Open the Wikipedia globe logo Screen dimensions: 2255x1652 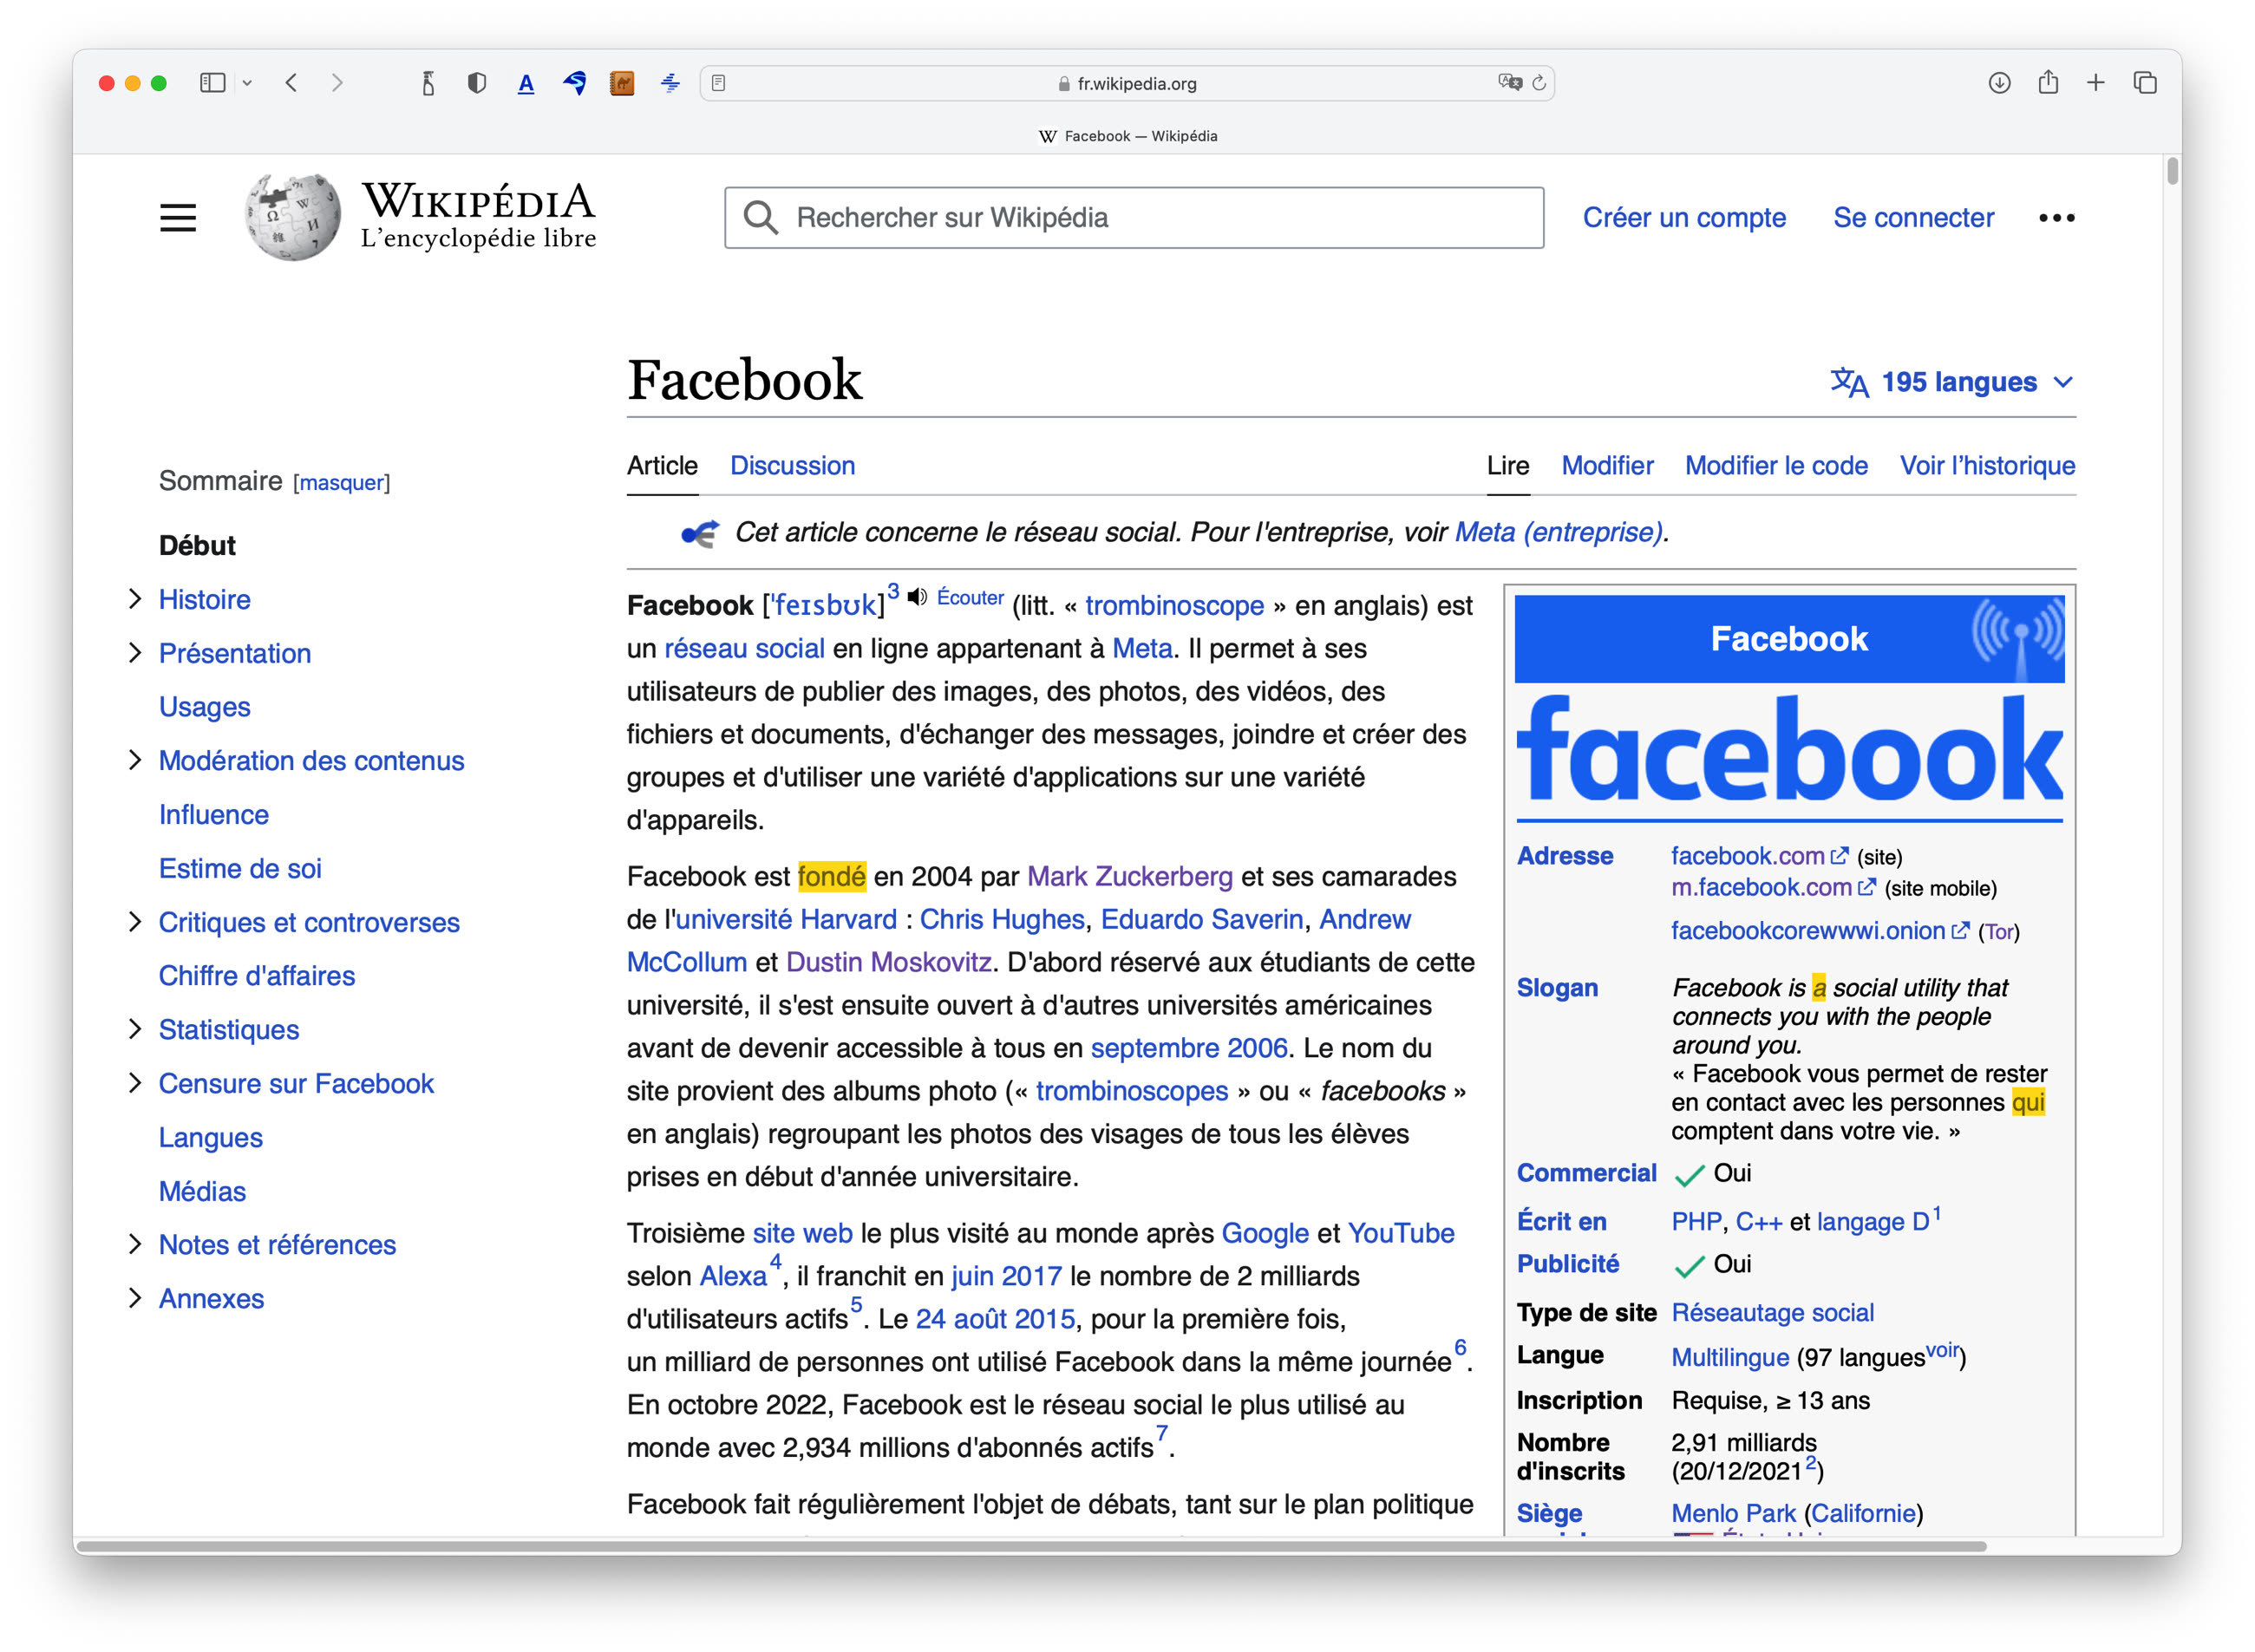pos(291,215)
